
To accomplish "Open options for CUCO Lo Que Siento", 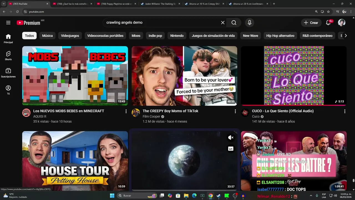I will [345, 111].
